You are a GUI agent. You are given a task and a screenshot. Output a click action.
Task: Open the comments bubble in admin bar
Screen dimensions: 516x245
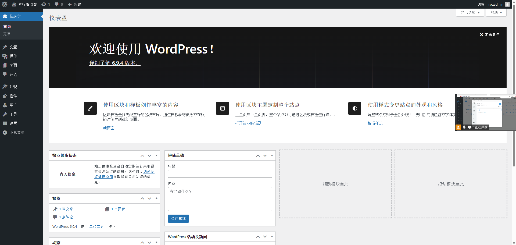tap(59, 4)
